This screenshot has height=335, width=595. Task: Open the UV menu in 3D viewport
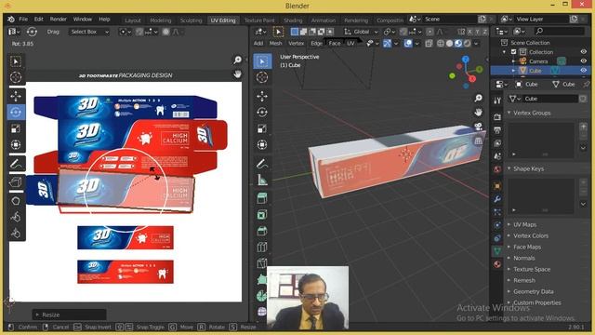point(350,44)
